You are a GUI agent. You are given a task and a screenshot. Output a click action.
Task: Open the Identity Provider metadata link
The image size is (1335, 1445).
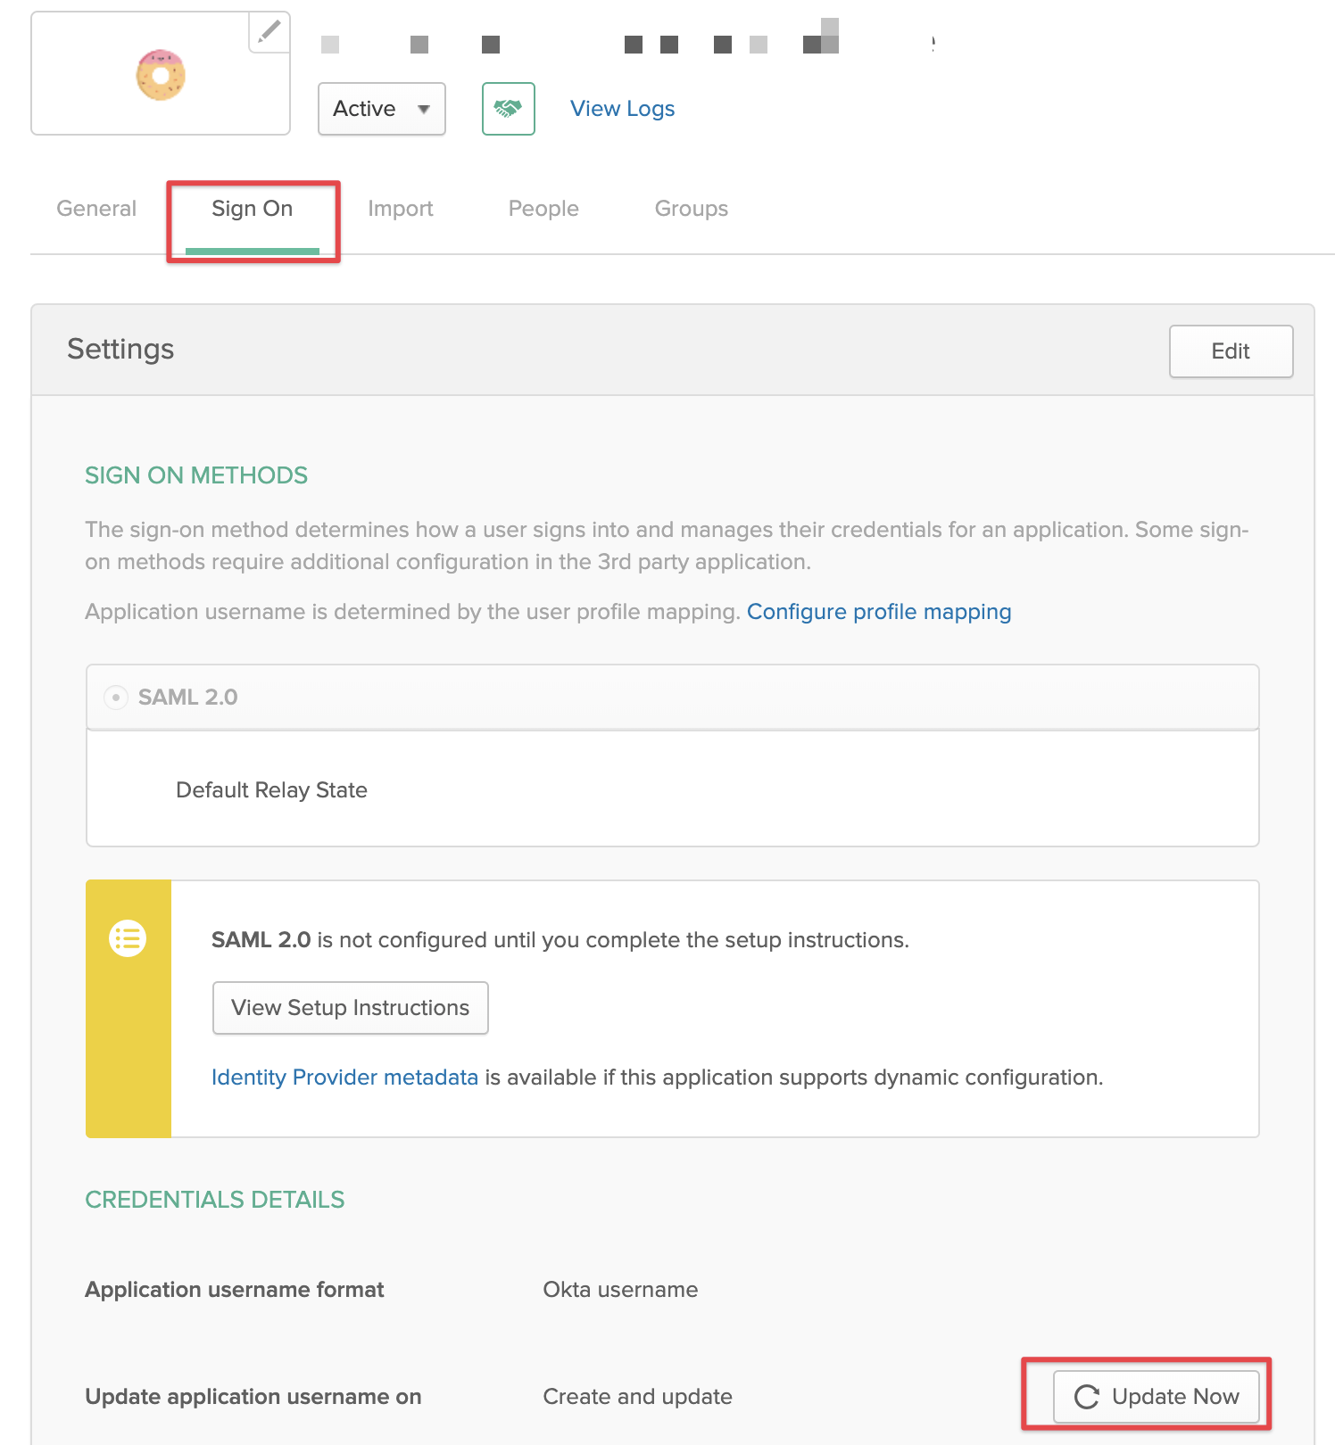344,1078
